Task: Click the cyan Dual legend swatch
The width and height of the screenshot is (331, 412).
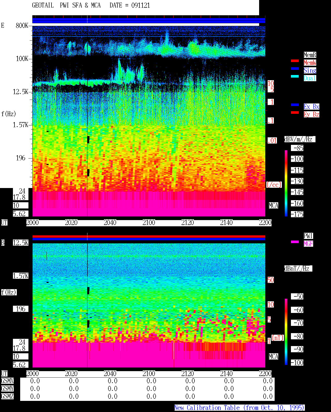Action: [295, 76]
